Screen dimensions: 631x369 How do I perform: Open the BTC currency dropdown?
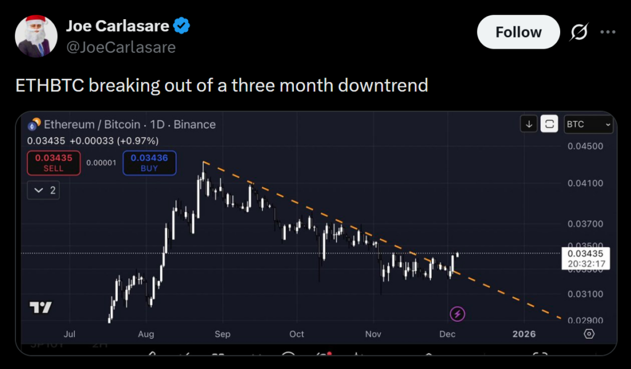click(x=588, y=124)
